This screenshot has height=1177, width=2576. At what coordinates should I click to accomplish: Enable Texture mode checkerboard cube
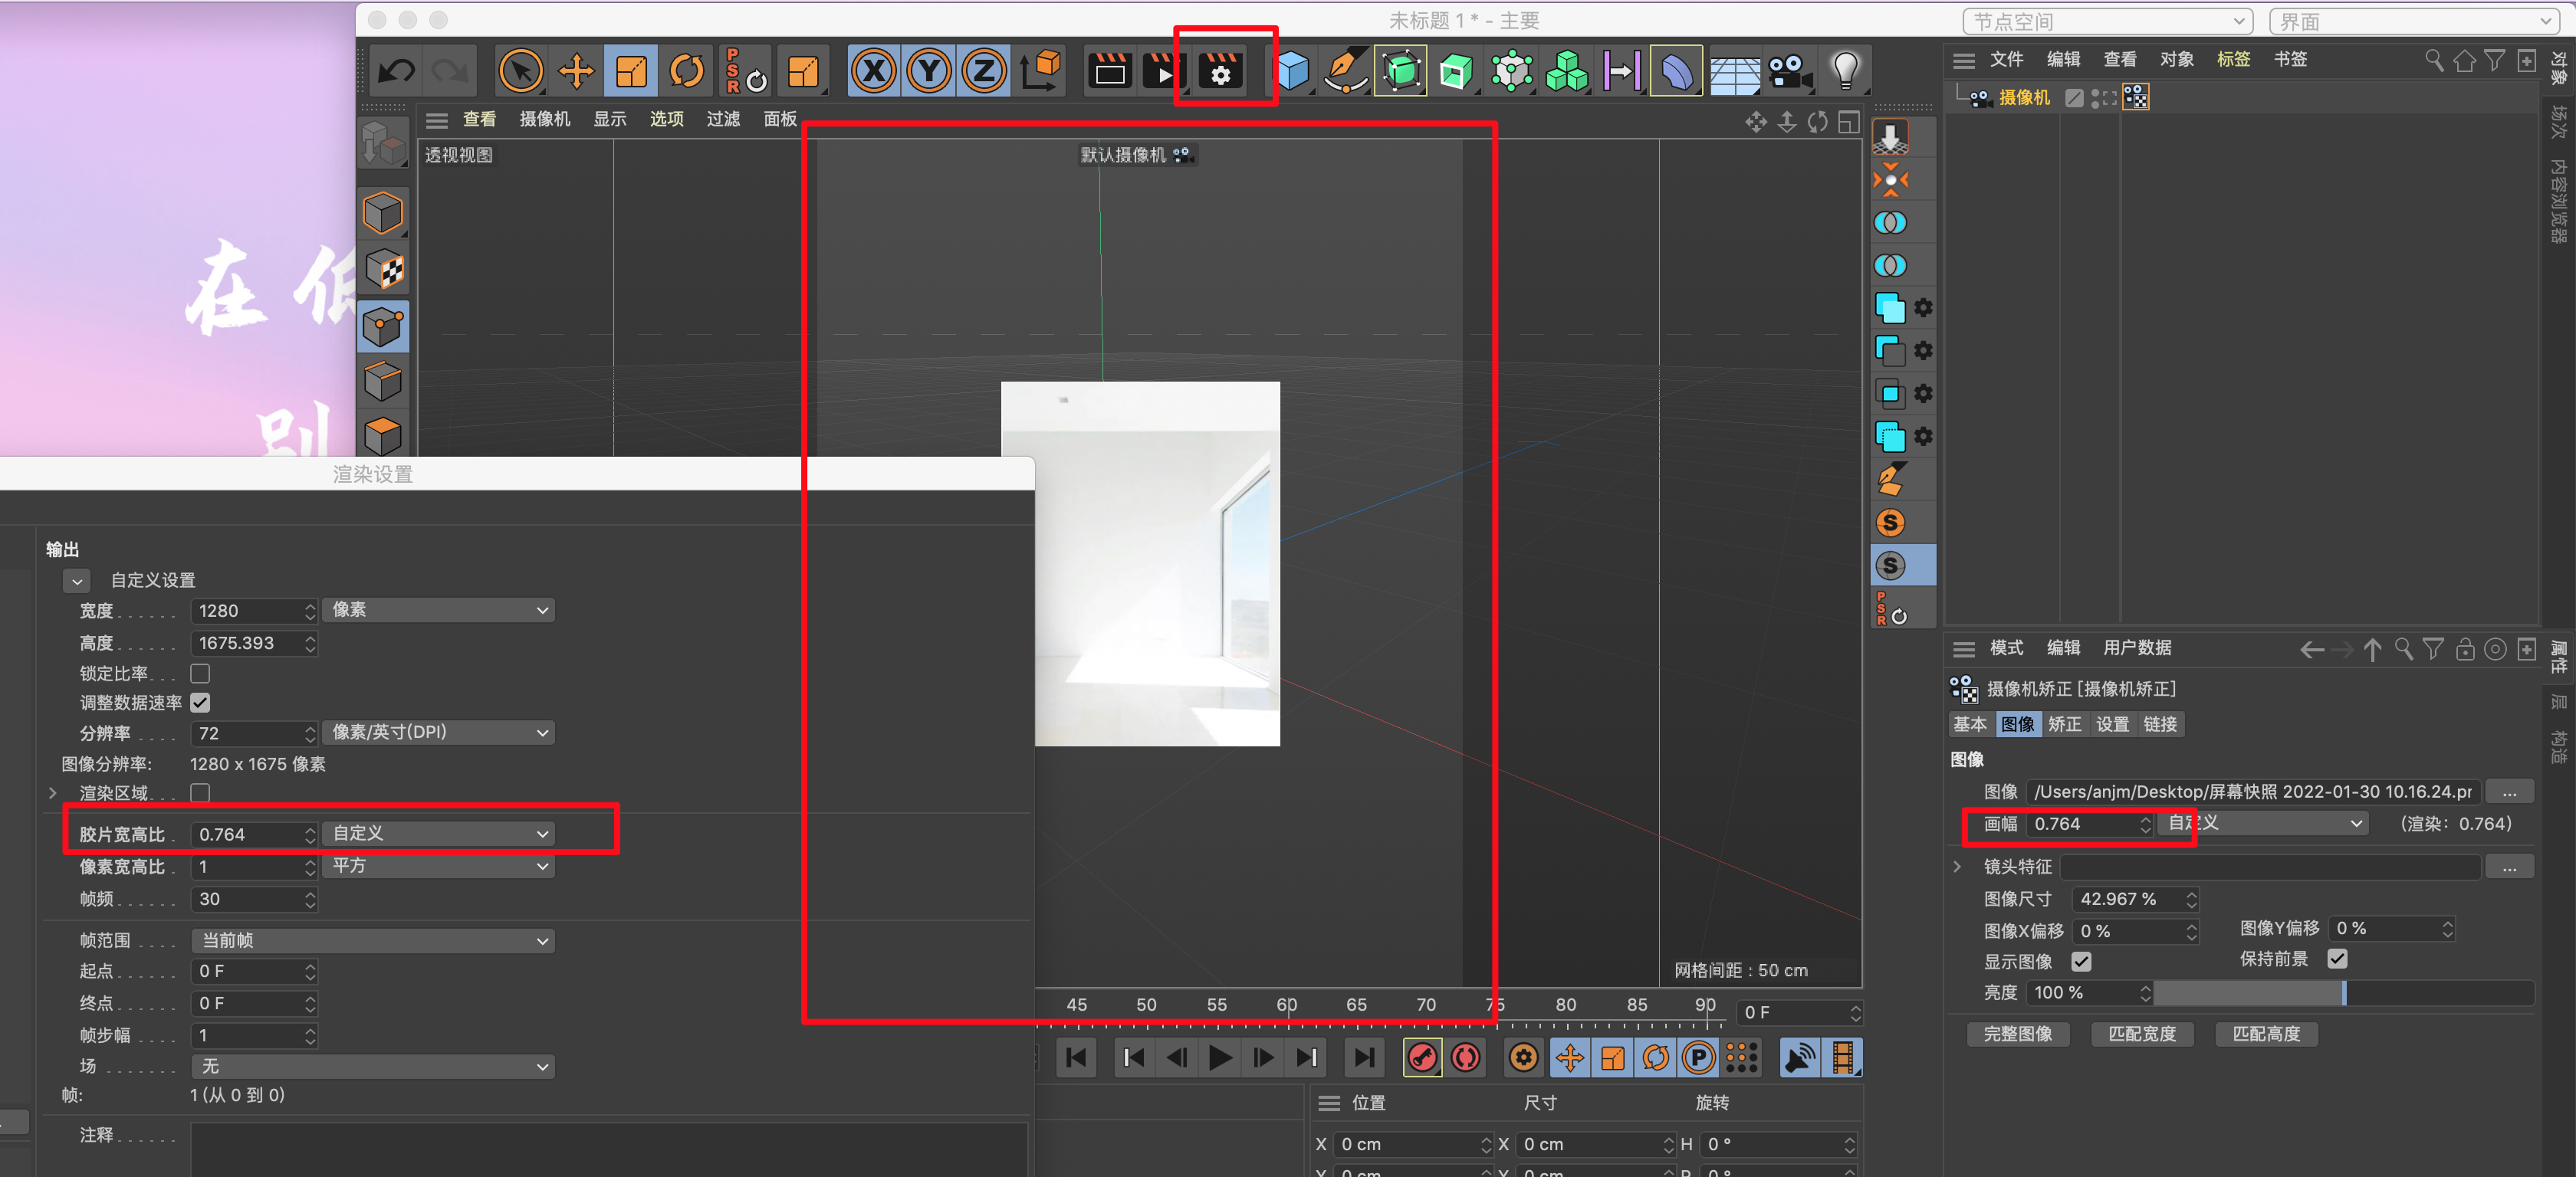(383, 270)
